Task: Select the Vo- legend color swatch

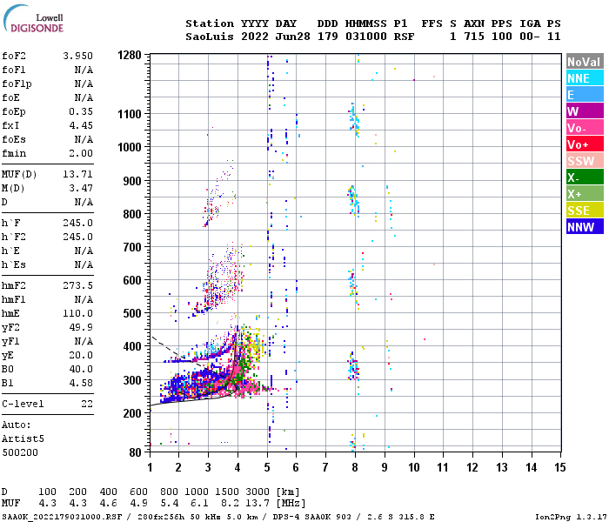Action: click(585, 128)
